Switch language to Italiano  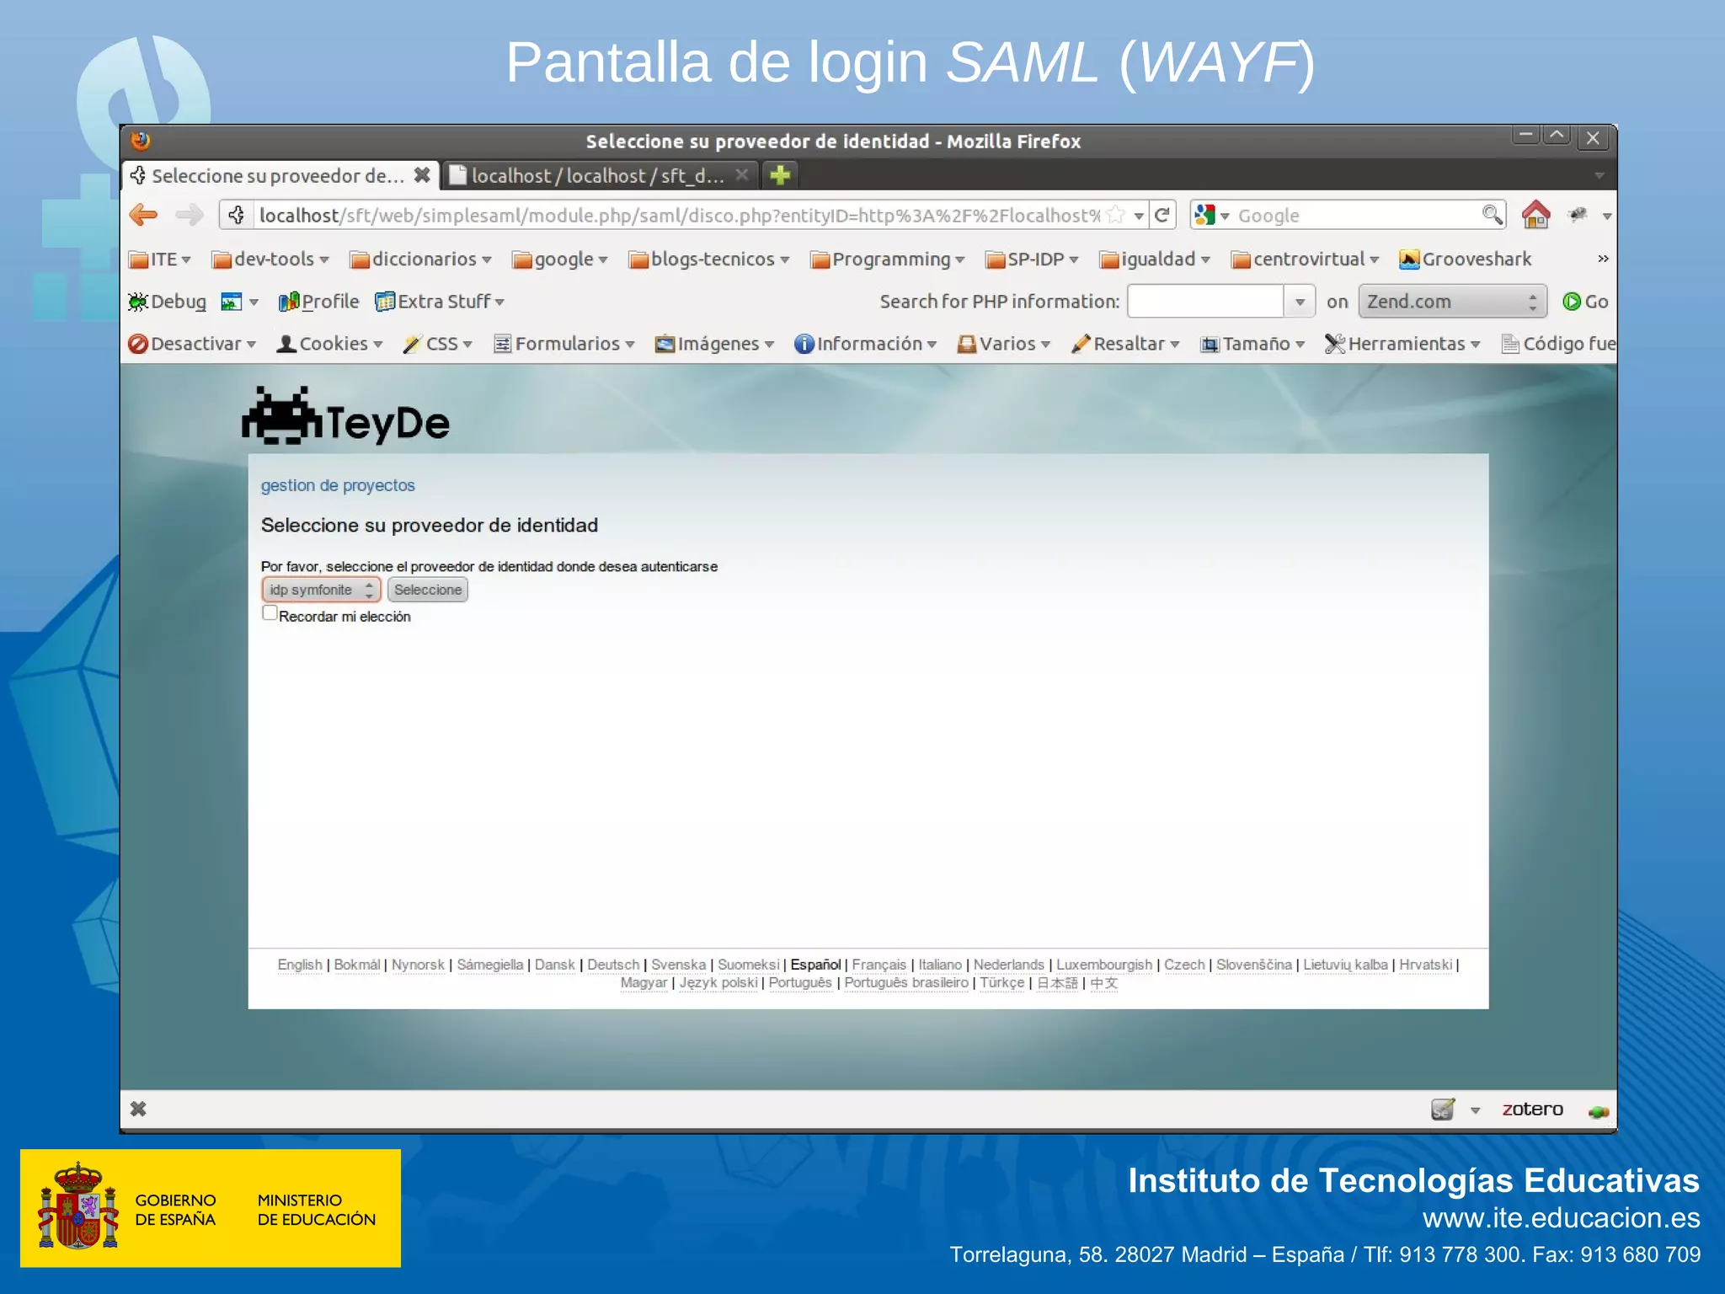940,965
